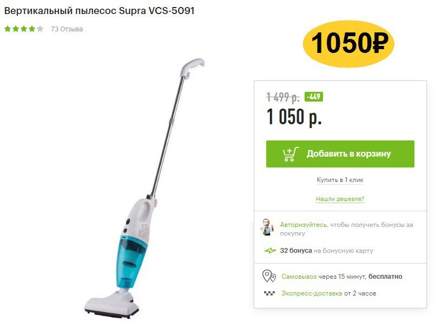Open the Нашли дешевле? link
448x336 pixels.
[340, 199]
